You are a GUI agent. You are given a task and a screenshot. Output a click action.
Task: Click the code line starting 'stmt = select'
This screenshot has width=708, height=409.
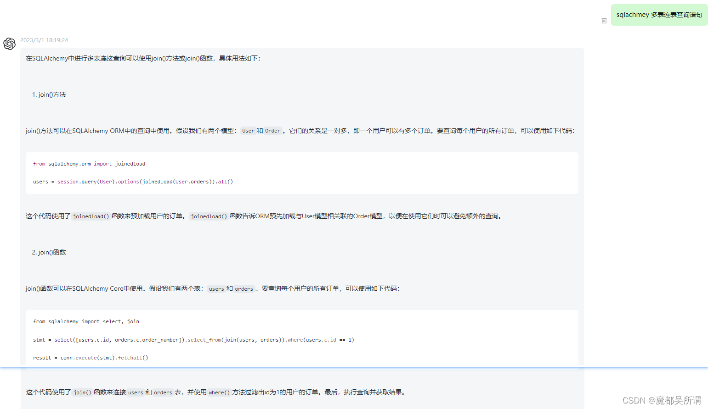click(x=193, y=340)
